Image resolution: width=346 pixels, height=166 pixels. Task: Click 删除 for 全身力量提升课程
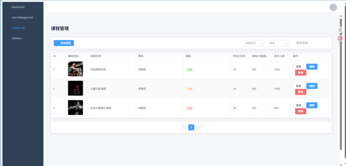(x=300, y=111)
